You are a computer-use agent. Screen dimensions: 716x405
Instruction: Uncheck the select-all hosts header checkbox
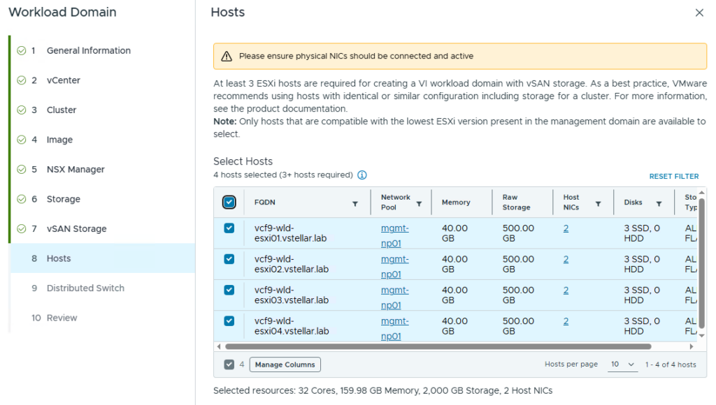[x=229, y=202]
